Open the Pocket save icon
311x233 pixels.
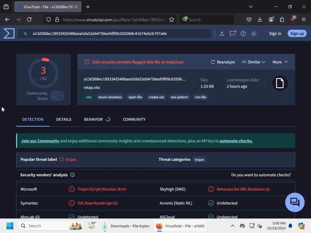(x=249, y=20)
